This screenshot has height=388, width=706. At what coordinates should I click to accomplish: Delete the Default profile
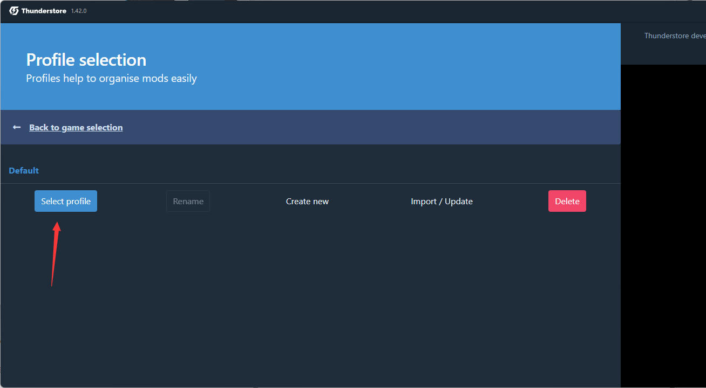click(567, 201)
